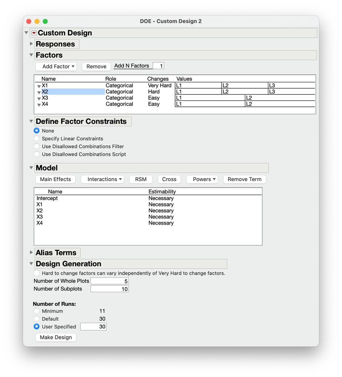Select the Specify Linear Constraints option
Screen dimensions: 342x377
click(x=37, y=138)
